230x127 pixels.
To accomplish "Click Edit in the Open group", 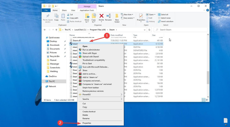I will click(x=149, y=18).
